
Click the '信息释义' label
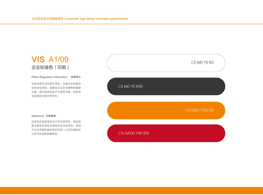point(76,77)
